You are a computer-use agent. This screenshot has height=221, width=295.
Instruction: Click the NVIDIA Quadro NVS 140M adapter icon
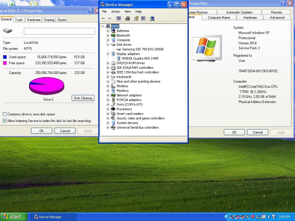(118, 58)
